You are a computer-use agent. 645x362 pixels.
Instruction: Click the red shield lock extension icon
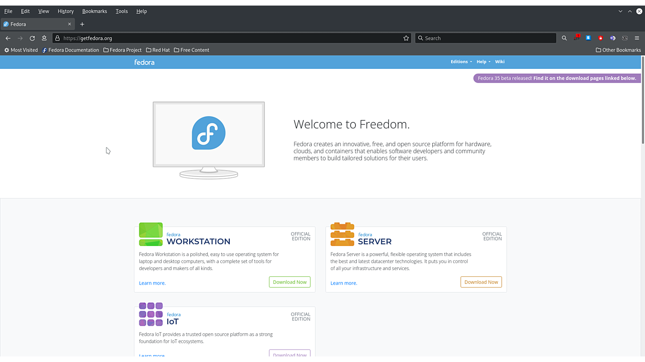tap(600, 38)
